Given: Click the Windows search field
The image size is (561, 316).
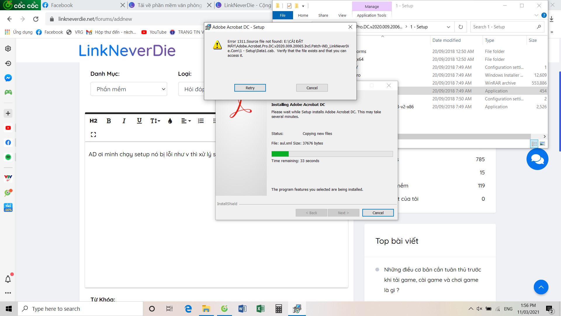Looking at the screenshot, I should pos(79,308).
